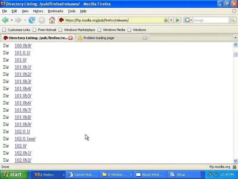This screenshot has width=238, height=179.
Task: Click the status bar padlock security icon
Action: click(x=234, y=167)
